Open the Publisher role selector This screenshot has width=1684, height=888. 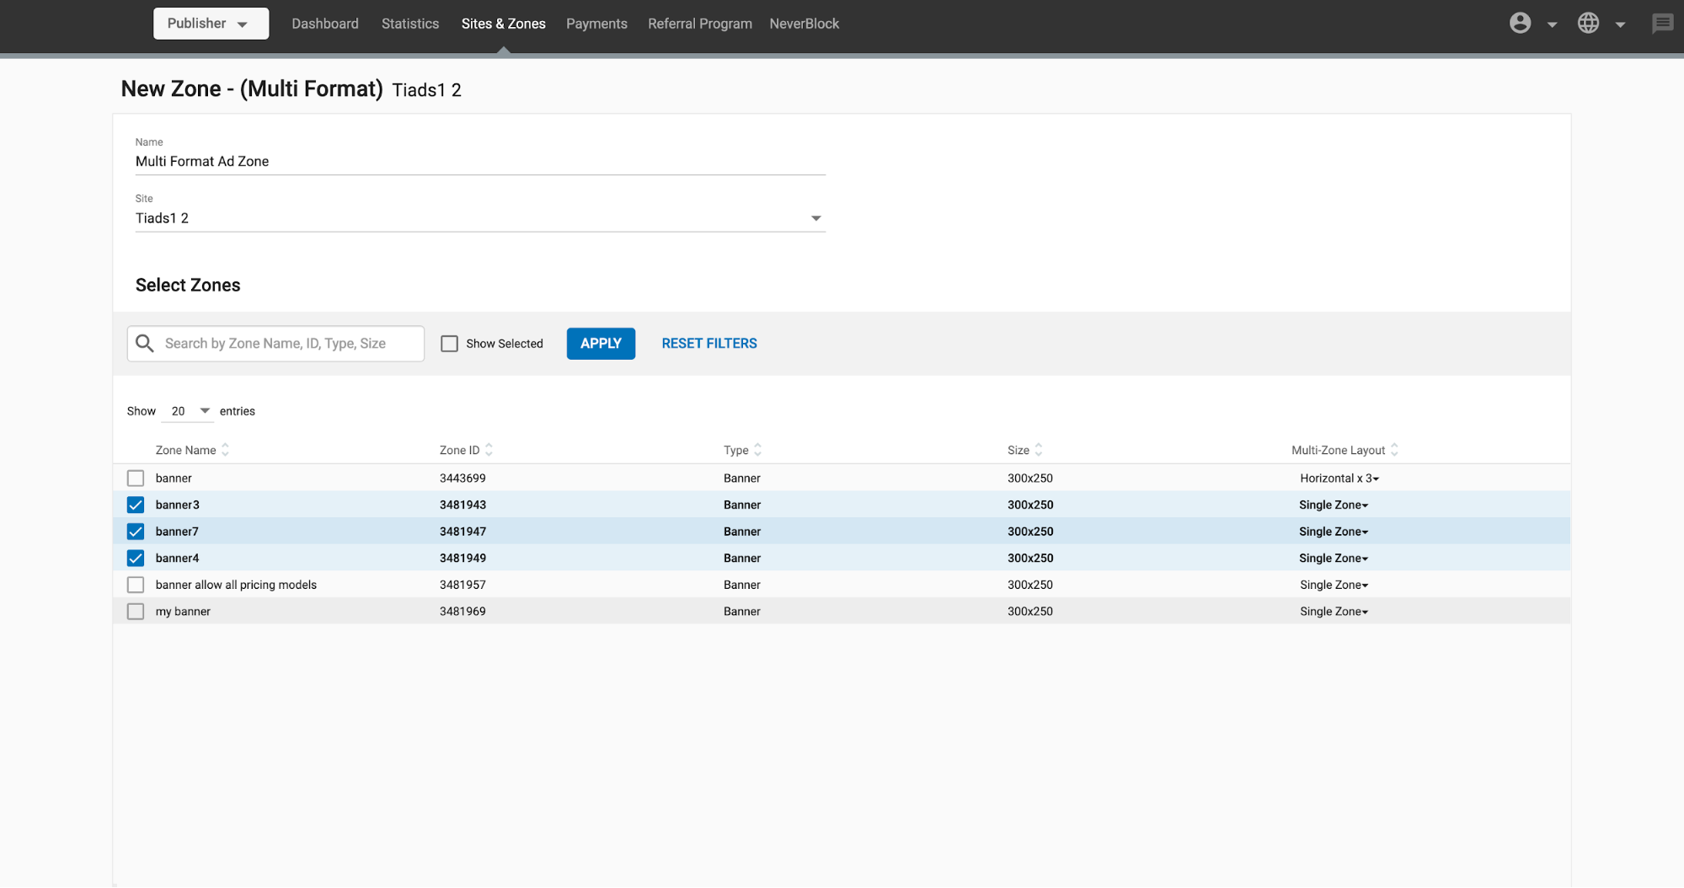click(x=210, y=23)
